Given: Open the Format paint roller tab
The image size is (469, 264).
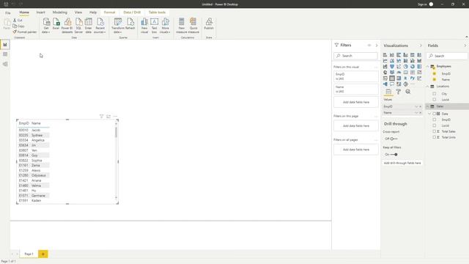Looking at the screenshot, I should 398,92.
